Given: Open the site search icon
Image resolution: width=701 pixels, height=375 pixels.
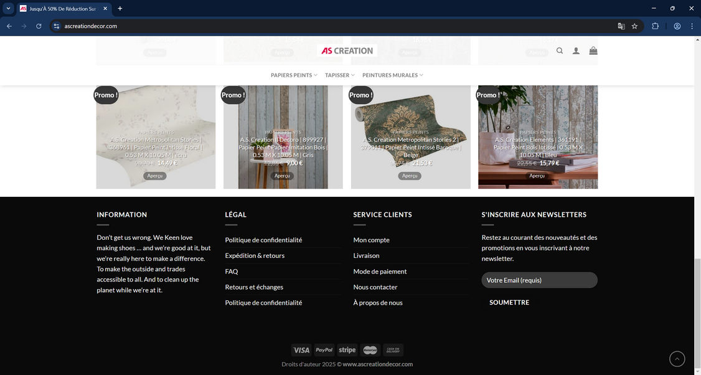Looking at the screenshot, I should click(x=559, y=51).
